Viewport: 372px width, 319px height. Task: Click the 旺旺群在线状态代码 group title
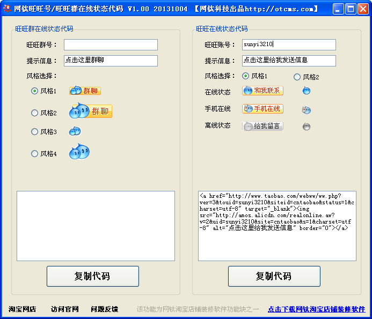point(44,28)
